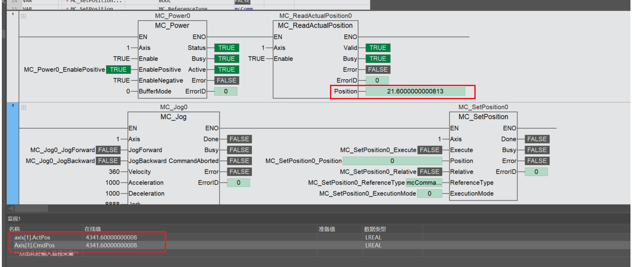Toggle MC_Power0_EnablePositive TRUE value
Viewport: 635px width, 267px height.
[118, 69]
